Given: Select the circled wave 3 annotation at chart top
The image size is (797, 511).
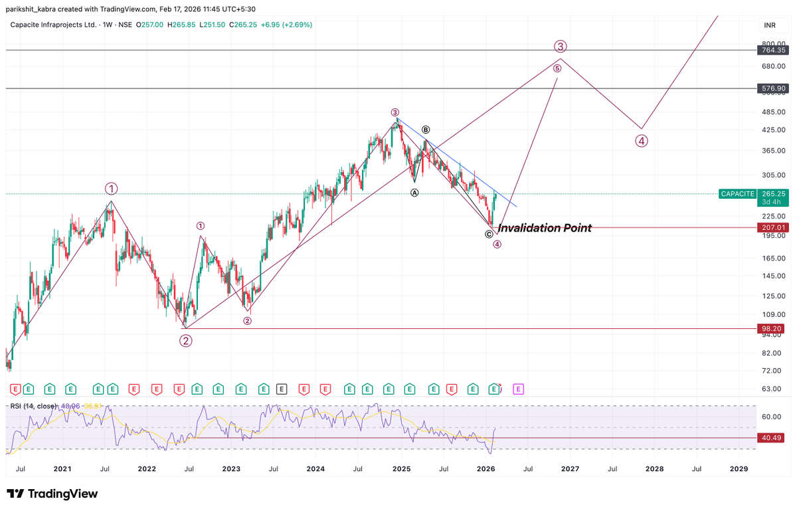Looking at the screenshot, I should 560,46.
